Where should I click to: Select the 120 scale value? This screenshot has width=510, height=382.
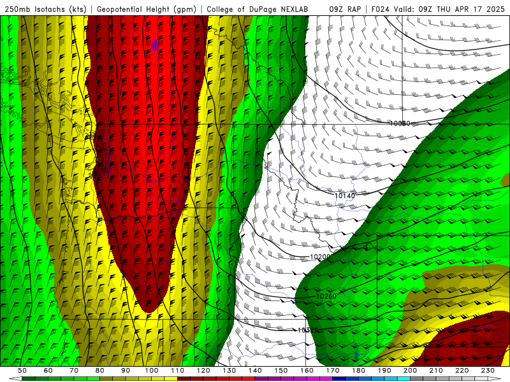coord(203,371)
